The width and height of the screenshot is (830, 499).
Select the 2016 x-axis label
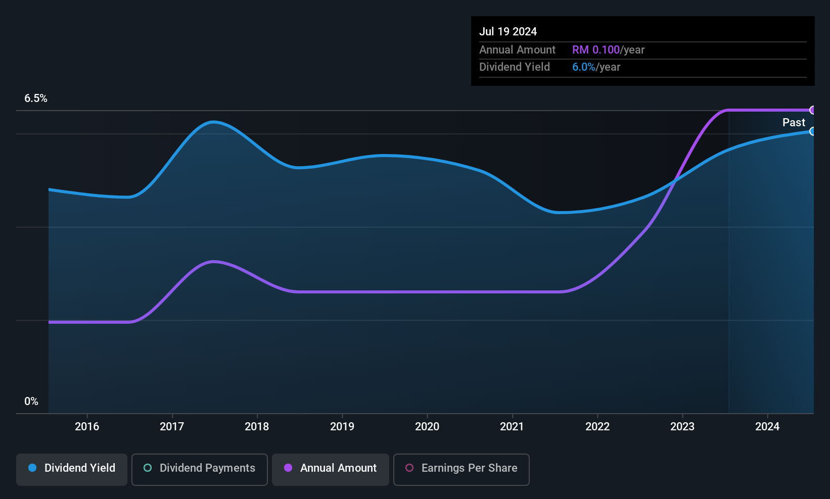87,427
